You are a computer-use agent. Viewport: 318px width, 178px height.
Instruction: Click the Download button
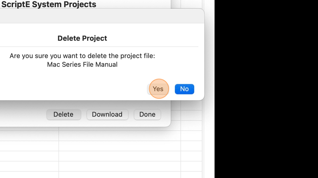[x=107, y=114]
